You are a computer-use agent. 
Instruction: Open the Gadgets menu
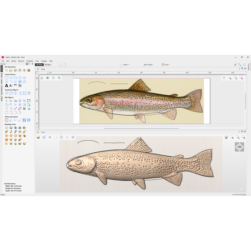click(x=44, y=61)
